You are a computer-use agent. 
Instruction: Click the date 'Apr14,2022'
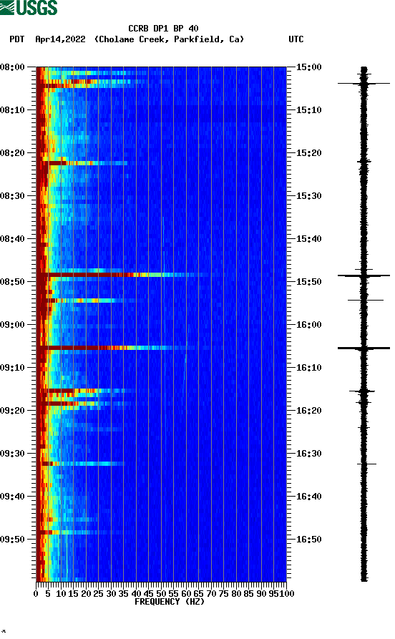click(x=60, y=39)
